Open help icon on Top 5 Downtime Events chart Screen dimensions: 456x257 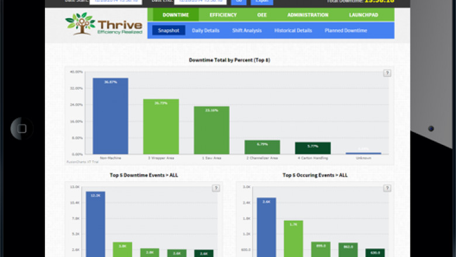pyautogui.click(x=216, y=188)
